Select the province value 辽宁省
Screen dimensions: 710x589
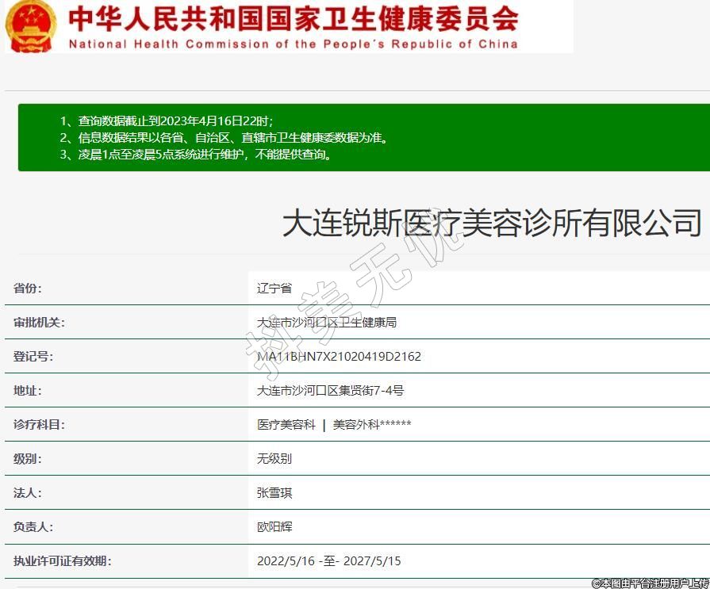pos(274,289)
